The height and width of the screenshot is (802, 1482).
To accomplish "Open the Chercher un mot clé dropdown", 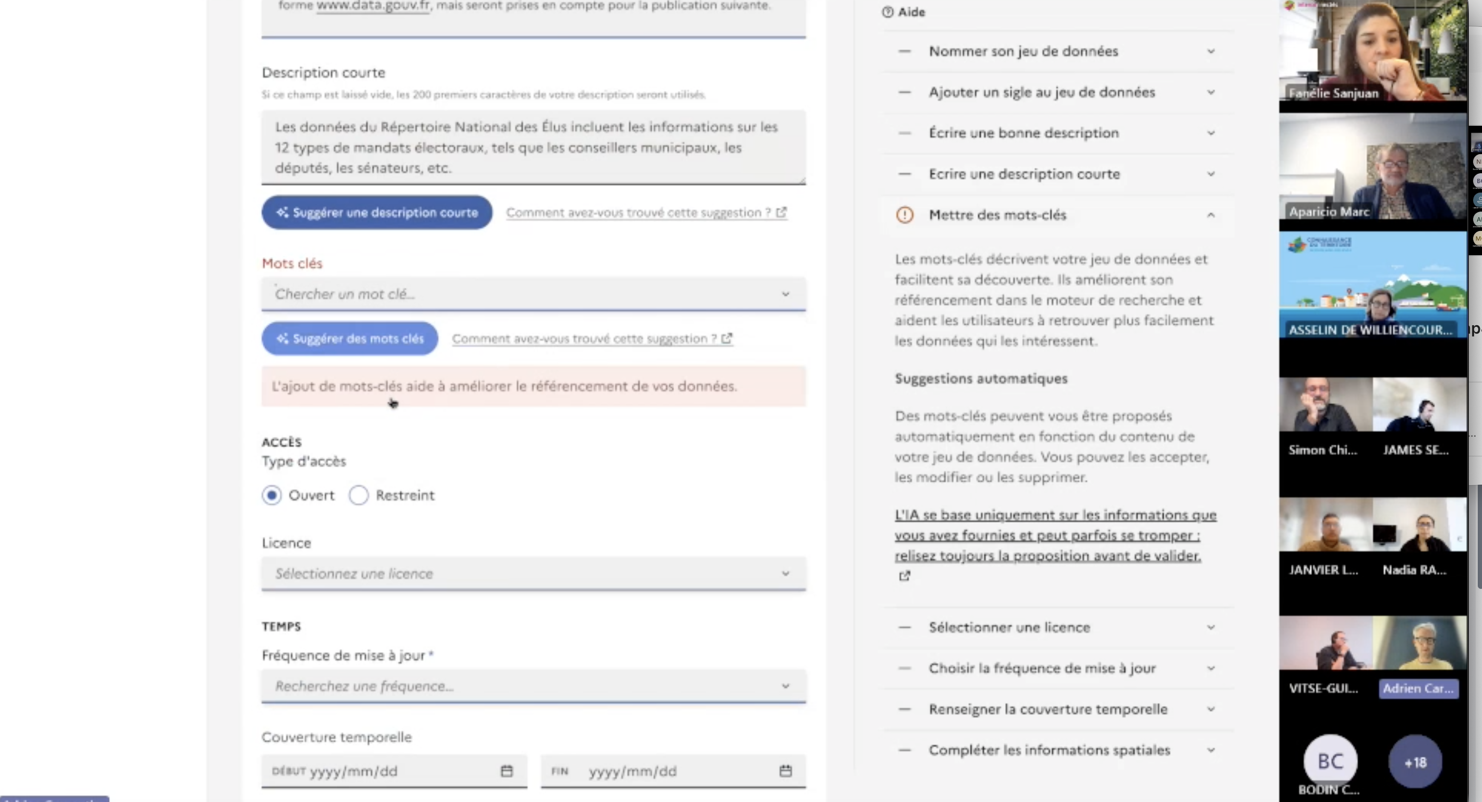I will tap(533, 294).
